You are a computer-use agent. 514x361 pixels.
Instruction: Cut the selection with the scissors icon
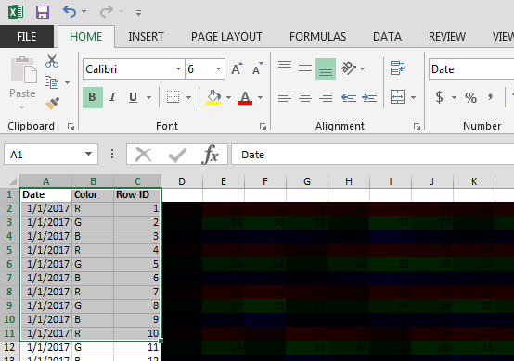52,61
